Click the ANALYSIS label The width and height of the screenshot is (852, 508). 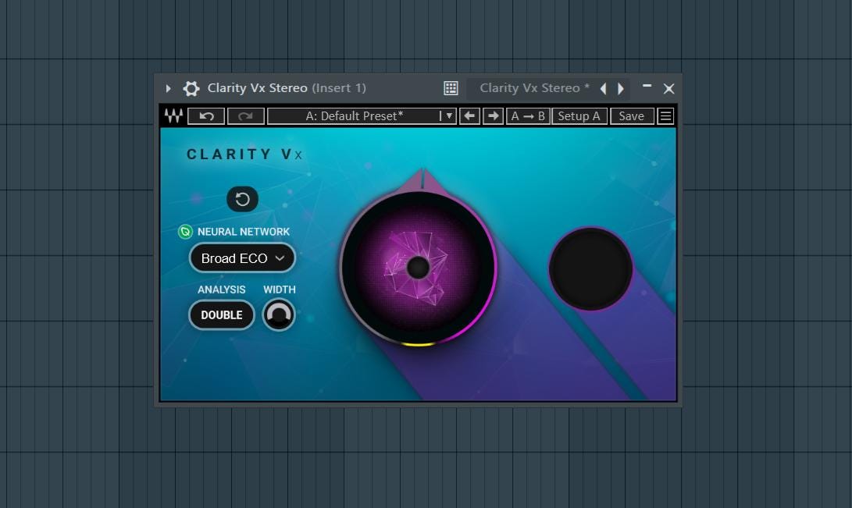point(222,290)
